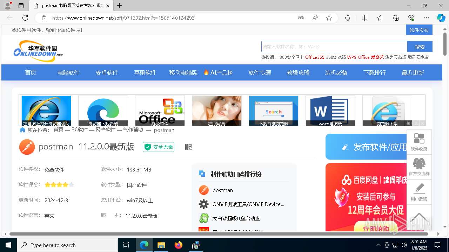449x252 pixels.
Task: Select the 首页 navigation menu item
Action: click(x=31, y=72)
